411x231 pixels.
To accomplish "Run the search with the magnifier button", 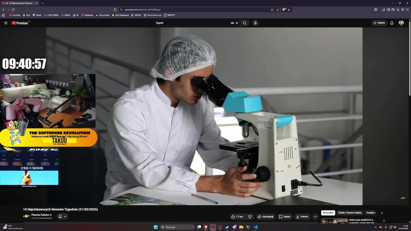I will pos(244,23).
